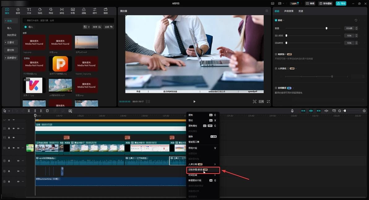The image size is (369, 200).
Task: Open the 全部 filter dropdown
Action: tap(109, 27)
